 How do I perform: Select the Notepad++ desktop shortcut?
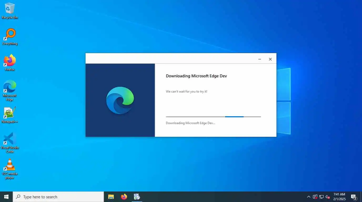tap(10, 115)
